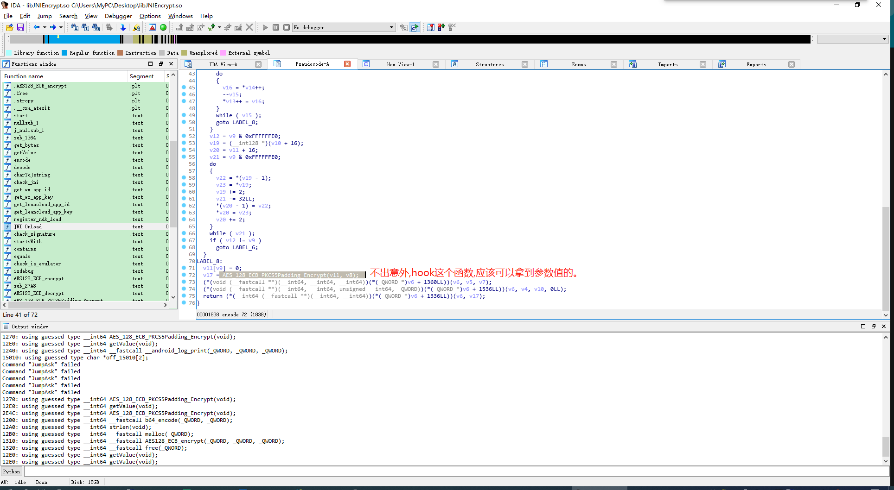Convert to data with the data icon

click(x=190, y=27)
